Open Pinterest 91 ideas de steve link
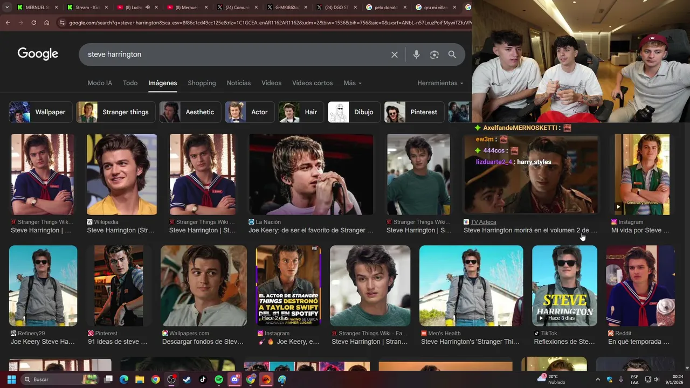Screen dimensions: 690x388 (118, 342)
